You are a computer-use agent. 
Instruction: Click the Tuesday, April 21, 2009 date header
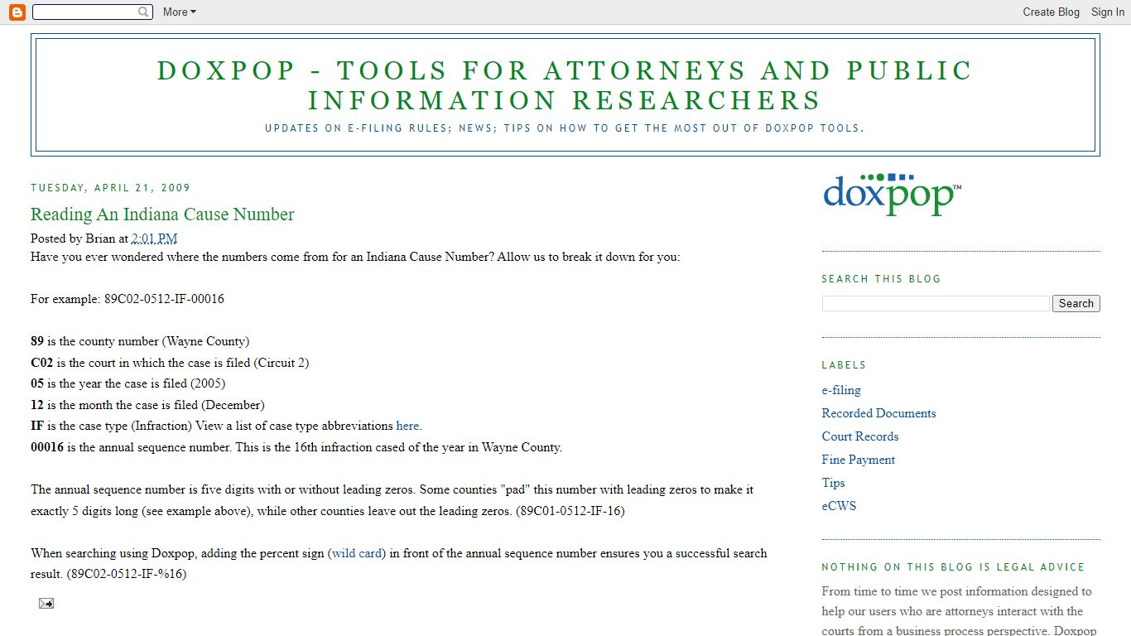[111, 188]
